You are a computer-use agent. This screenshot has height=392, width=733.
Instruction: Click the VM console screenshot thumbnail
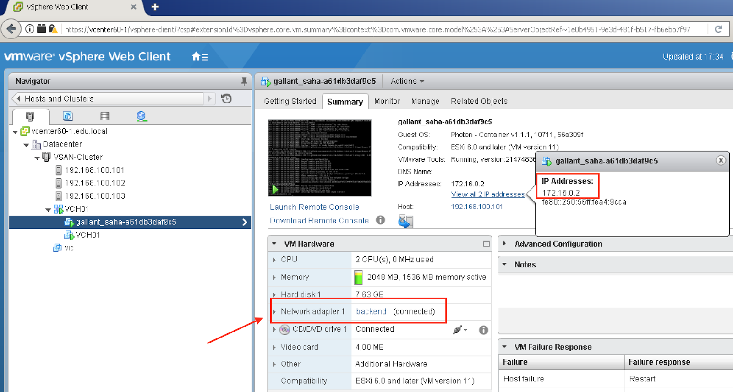pos(320,158)
